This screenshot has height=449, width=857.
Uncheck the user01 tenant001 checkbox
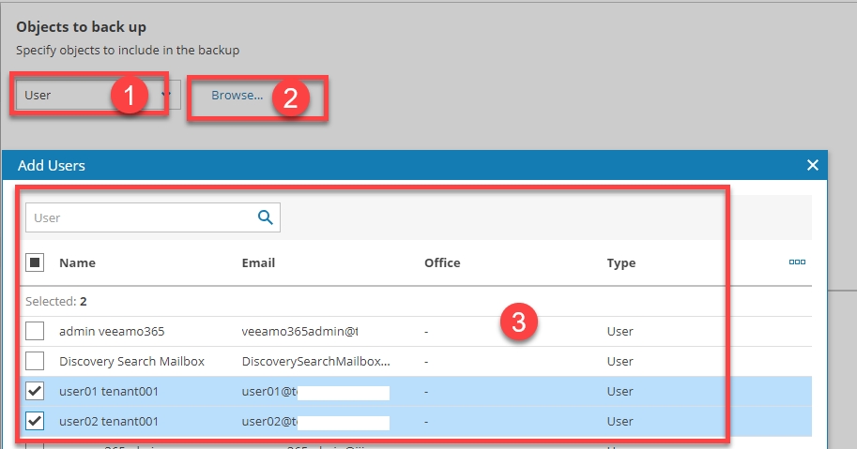point(34,392)
